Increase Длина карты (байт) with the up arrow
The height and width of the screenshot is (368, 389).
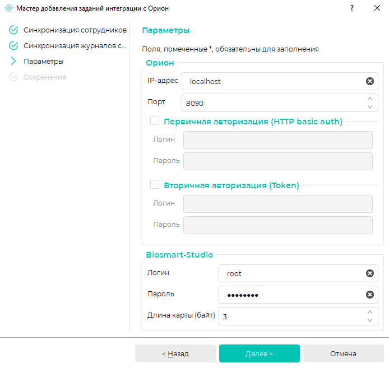tap(369, 312)
